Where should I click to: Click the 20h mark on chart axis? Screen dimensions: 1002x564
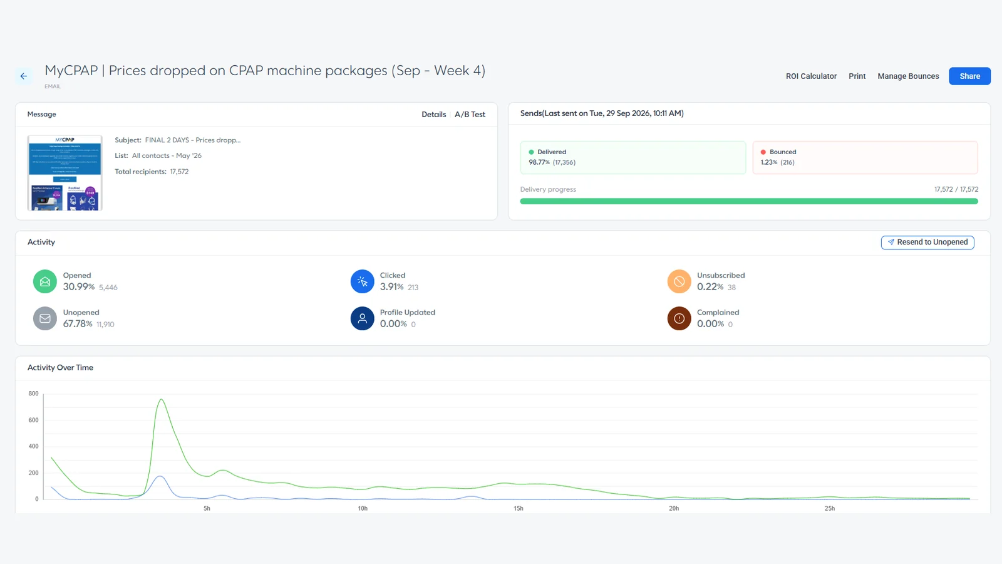tap(674, 509)
